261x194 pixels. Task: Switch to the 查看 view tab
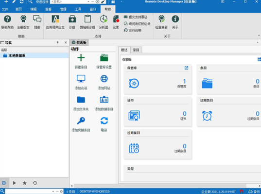pyautogui.click(x=48, y=9)
